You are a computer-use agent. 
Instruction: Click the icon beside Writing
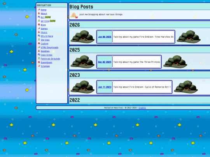[x=39, y=21]
